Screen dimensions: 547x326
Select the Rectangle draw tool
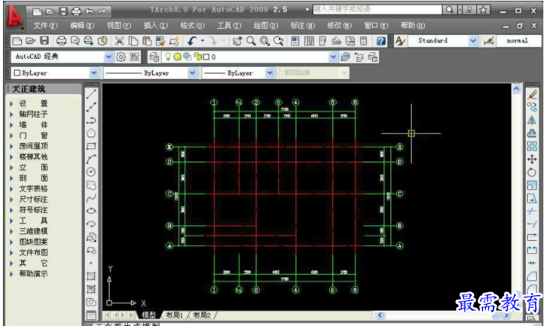[x=91, y=146]
